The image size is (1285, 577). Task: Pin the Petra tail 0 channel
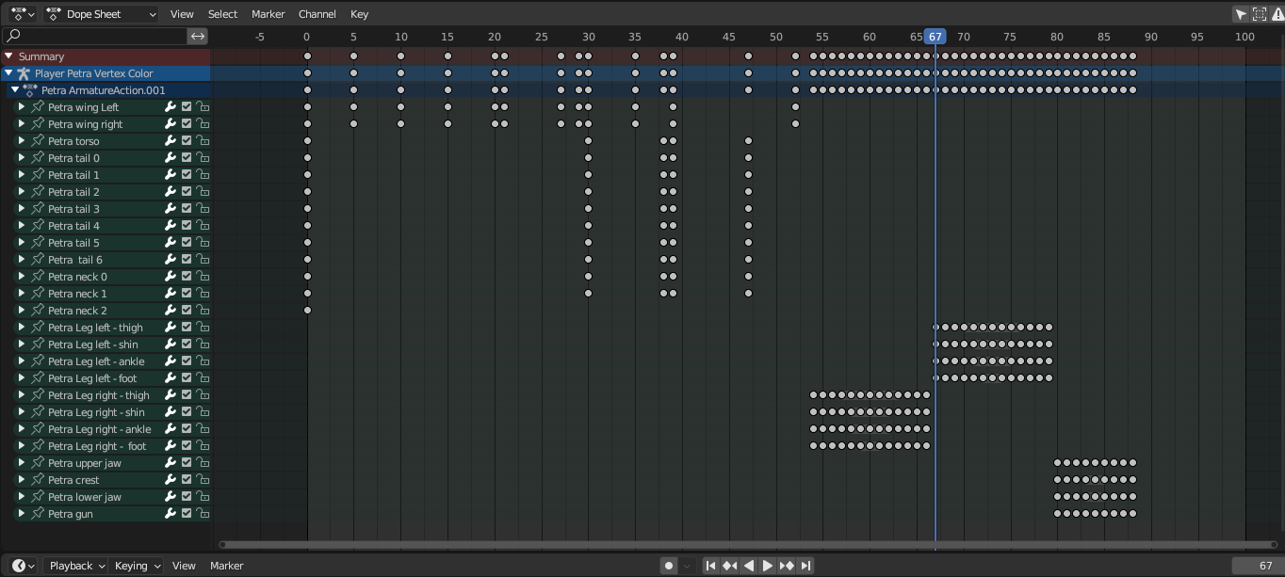[38, 158]
